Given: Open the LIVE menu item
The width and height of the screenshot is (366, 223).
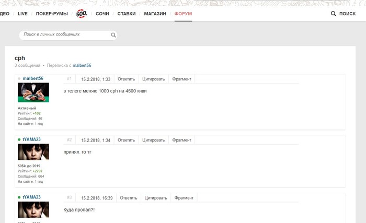Looking at the screenshot, I should click(22, 14).
